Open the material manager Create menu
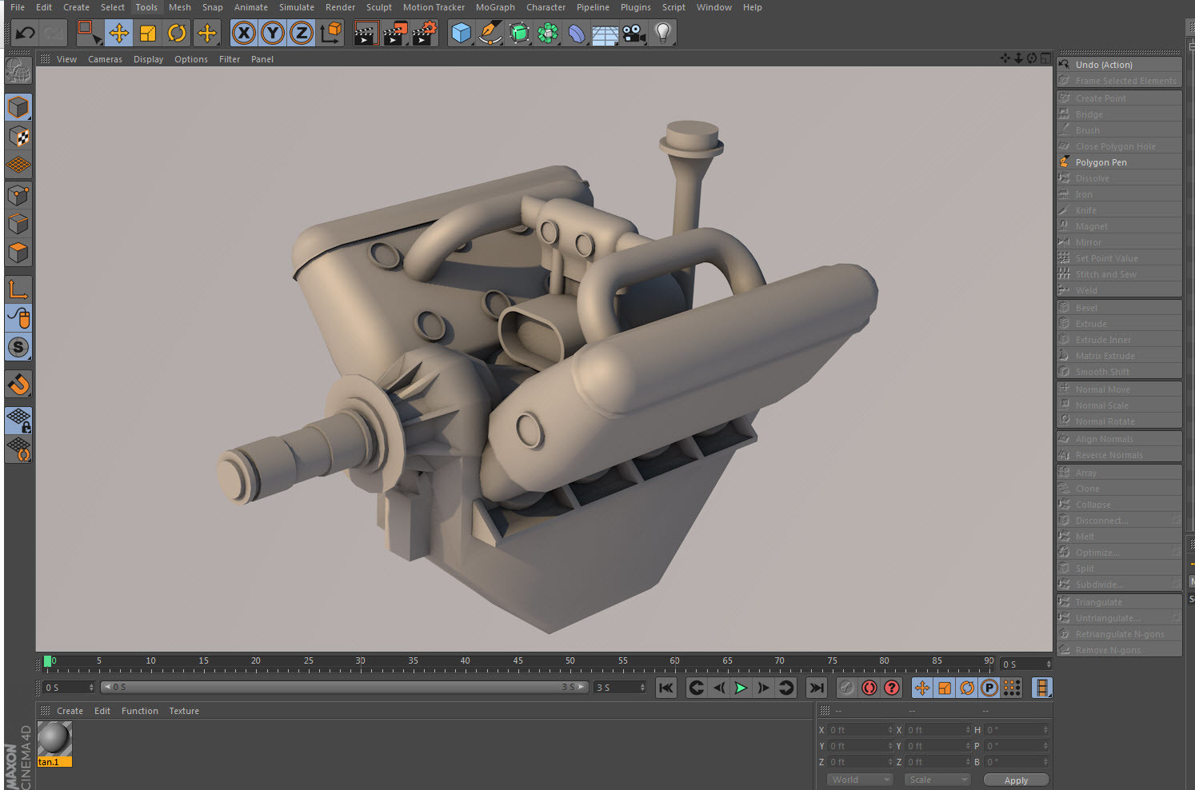This screenshot has height=790, width=1195. pos(70,711)
